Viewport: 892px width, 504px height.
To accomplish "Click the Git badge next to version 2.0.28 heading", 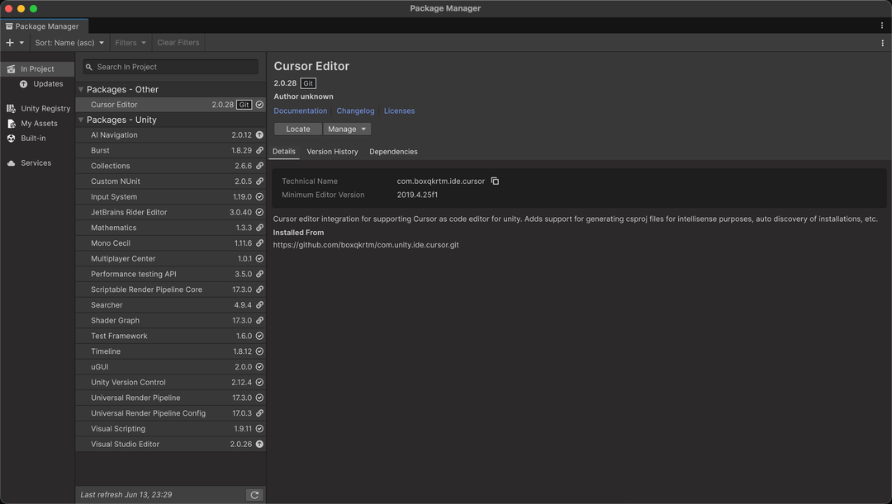I will 308,83.
